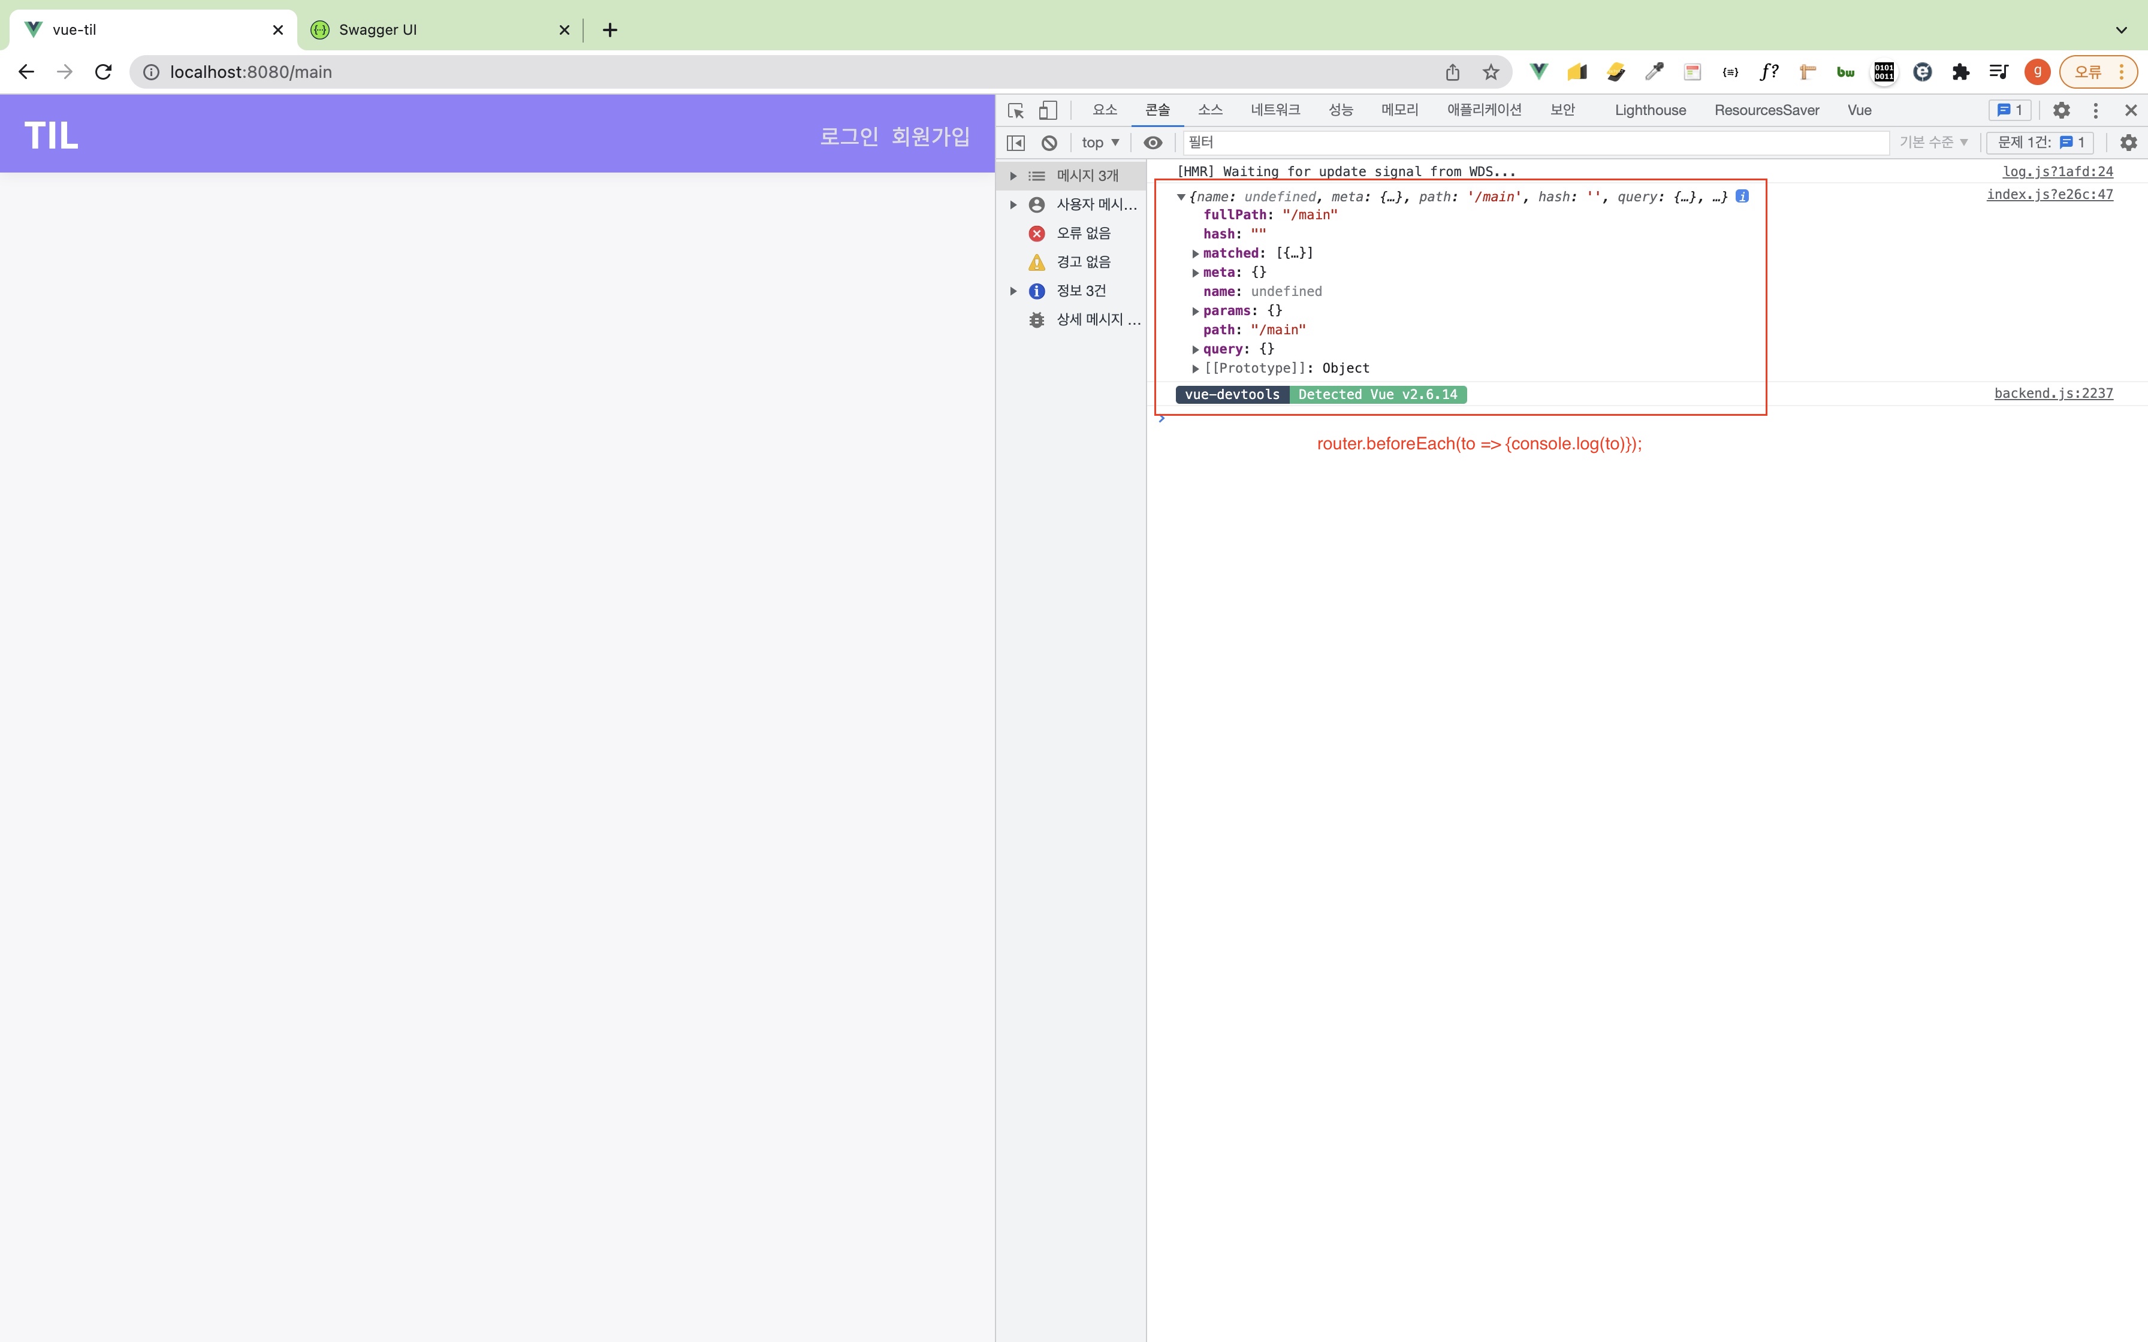Viewport: 2148px width, 1342px height.
Task: Close the vue-til browser tab
Action: pyautogui.click(x=278, y=29)
